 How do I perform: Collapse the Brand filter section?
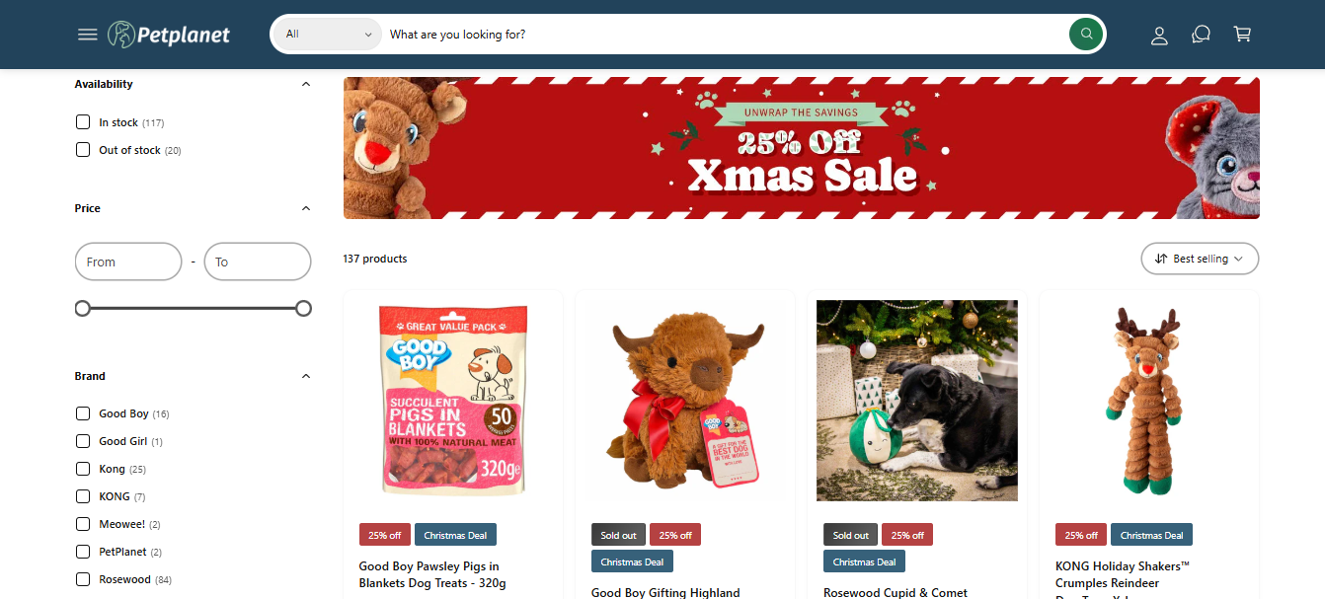pos(306,376)
